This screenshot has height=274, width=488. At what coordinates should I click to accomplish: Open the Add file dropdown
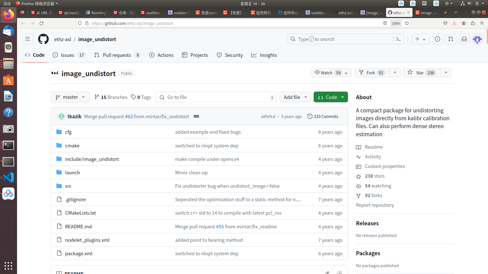pos(295,97)
